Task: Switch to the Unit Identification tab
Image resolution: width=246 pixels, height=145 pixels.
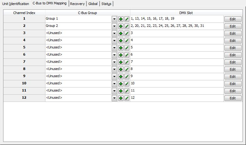Action: coord(16,4)
